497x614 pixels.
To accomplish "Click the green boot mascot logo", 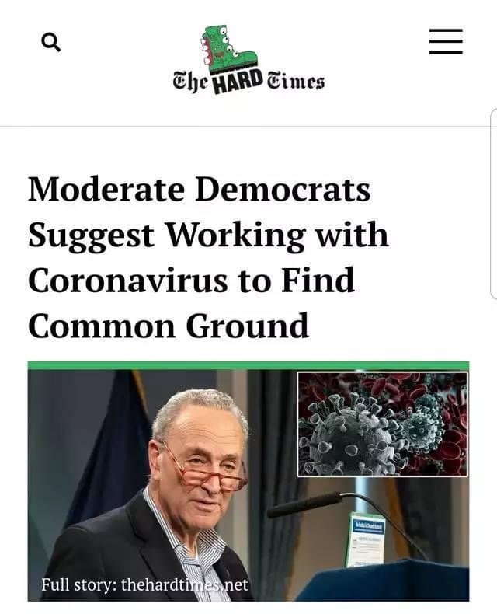I will click(229, 50).
